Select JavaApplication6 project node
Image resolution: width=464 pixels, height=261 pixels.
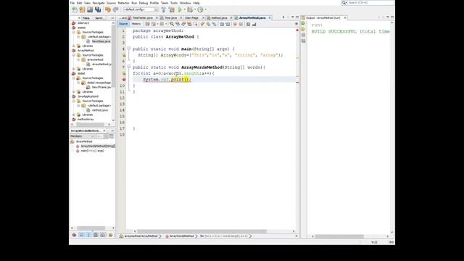pos(88,96)
